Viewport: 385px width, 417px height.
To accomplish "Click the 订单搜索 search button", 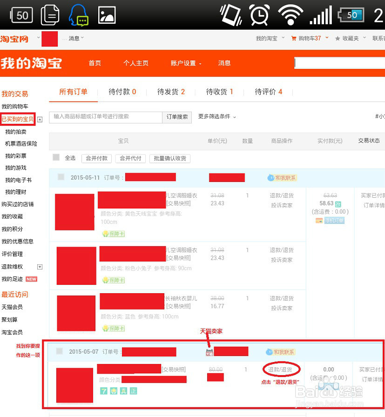I will 177,118.
